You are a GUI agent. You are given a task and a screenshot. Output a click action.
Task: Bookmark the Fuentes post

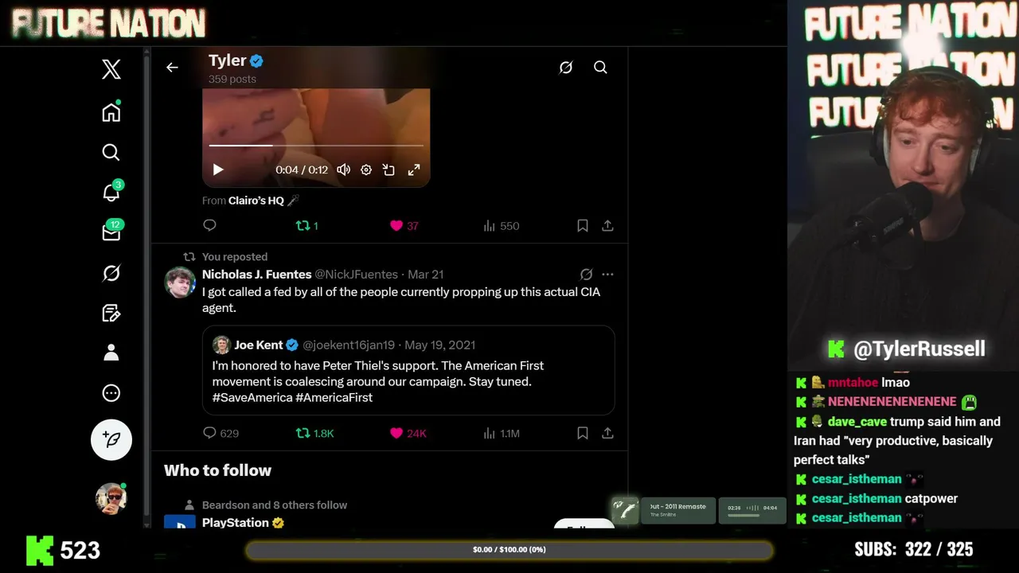click(x=583, y=433)
